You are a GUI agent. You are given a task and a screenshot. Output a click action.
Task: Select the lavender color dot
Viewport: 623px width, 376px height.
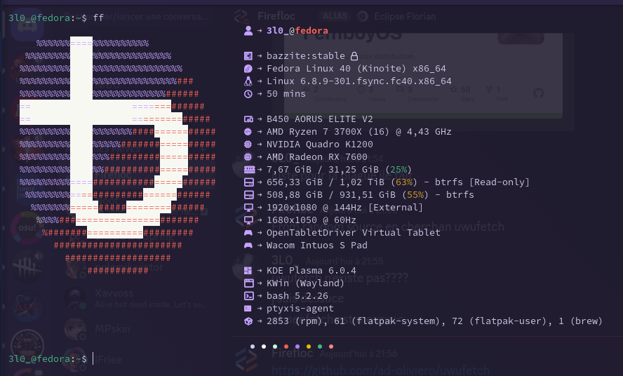[253, 347]
